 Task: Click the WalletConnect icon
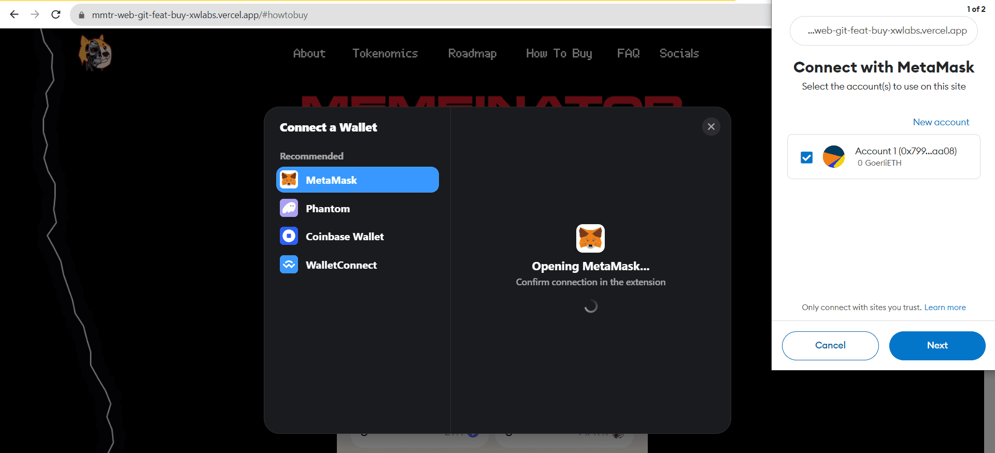pos(289,265)
